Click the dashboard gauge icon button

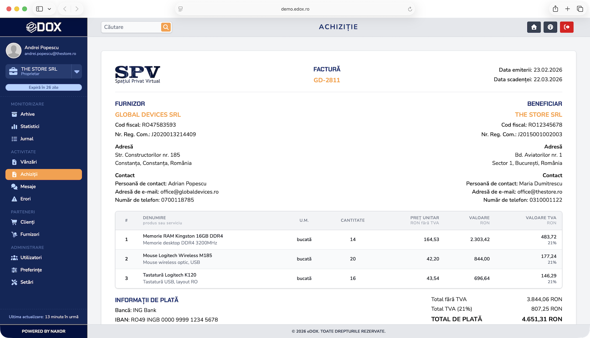pos(550,27)
